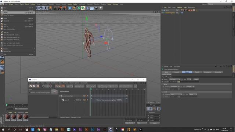The height and width of the screenshot is (132, 235).
Task: Toggle Layer 0 row switch in Timeline
Action: tap(84, 100)
